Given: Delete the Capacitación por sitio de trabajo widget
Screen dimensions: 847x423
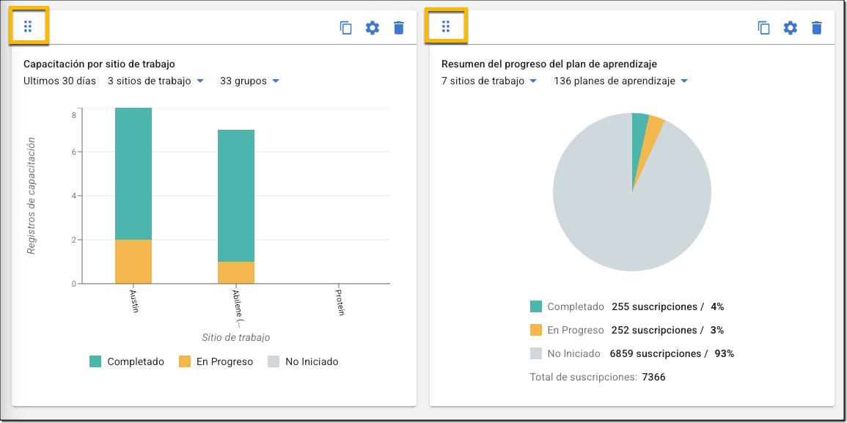Looking at the screenshot, I should pos(399,28).
